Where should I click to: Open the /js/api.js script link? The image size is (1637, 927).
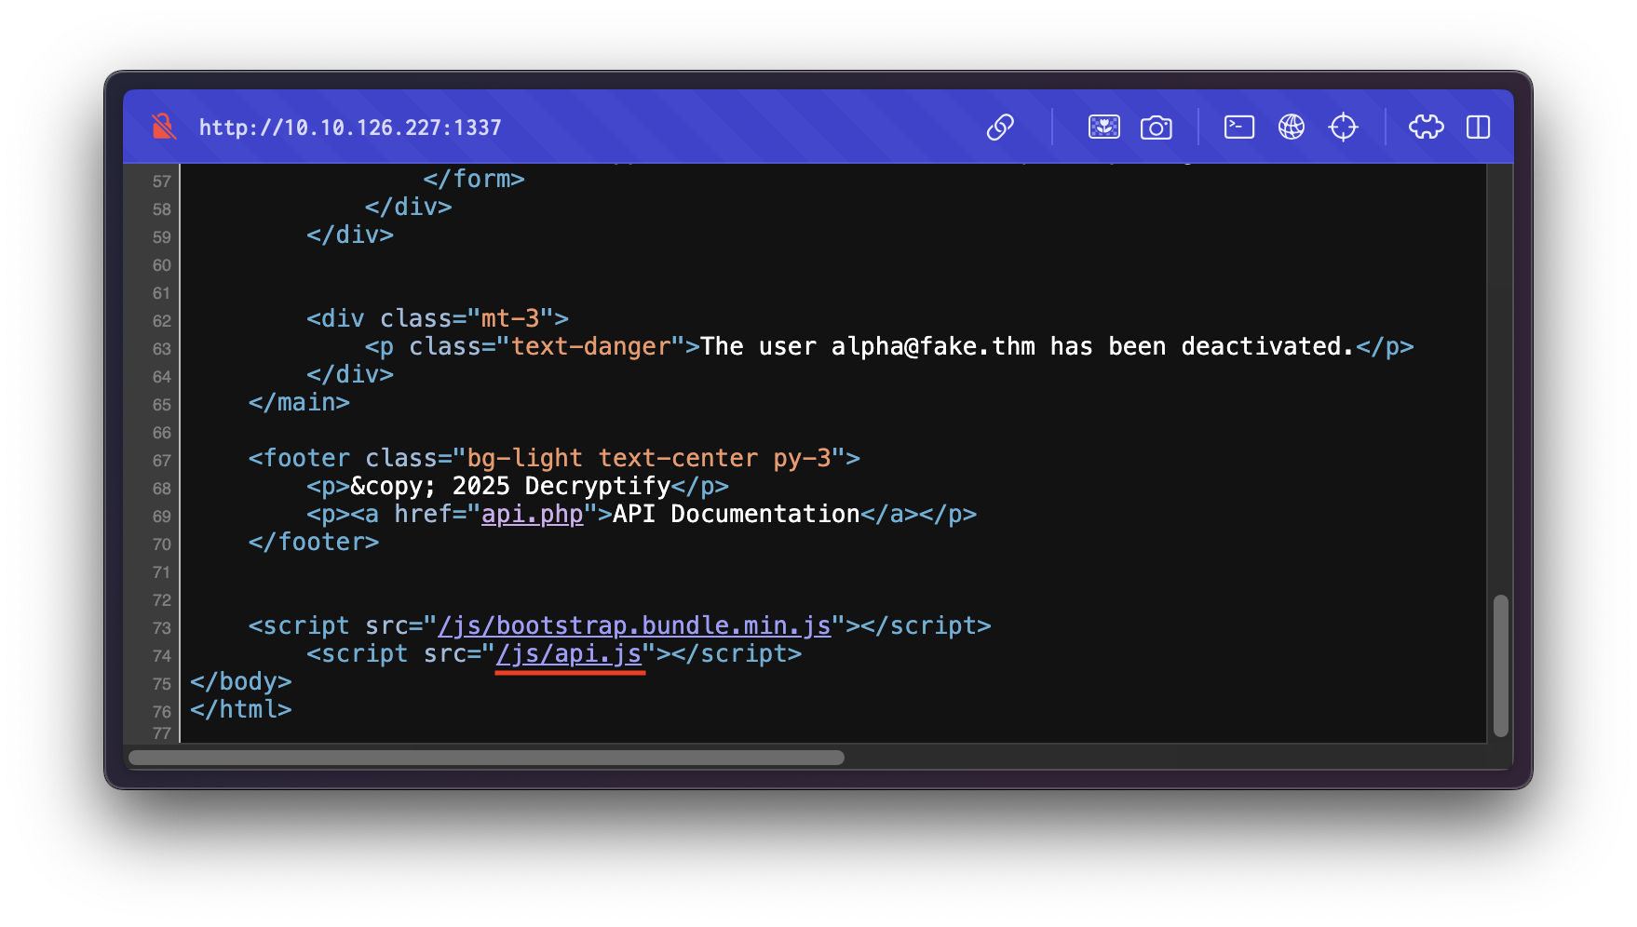(569, 653)
